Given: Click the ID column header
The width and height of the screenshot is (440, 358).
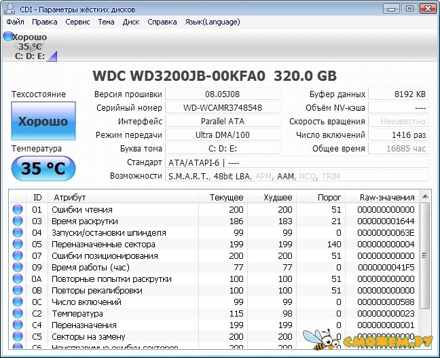Looking at the screenshot, I should pos(37,198).
